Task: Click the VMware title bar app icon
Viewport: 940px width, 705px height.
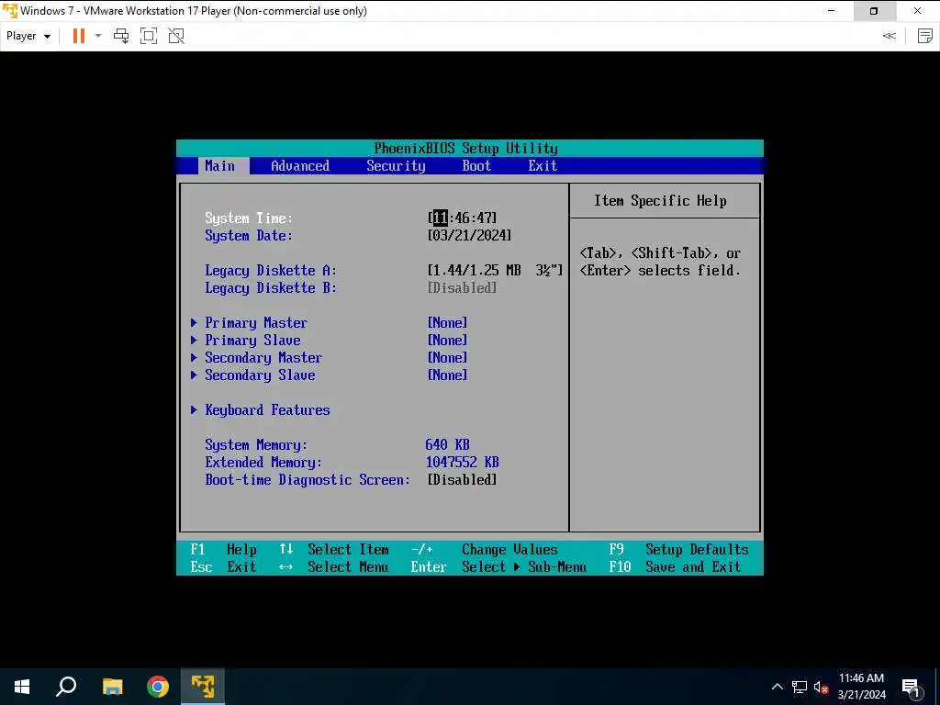Action: point(9,11)
